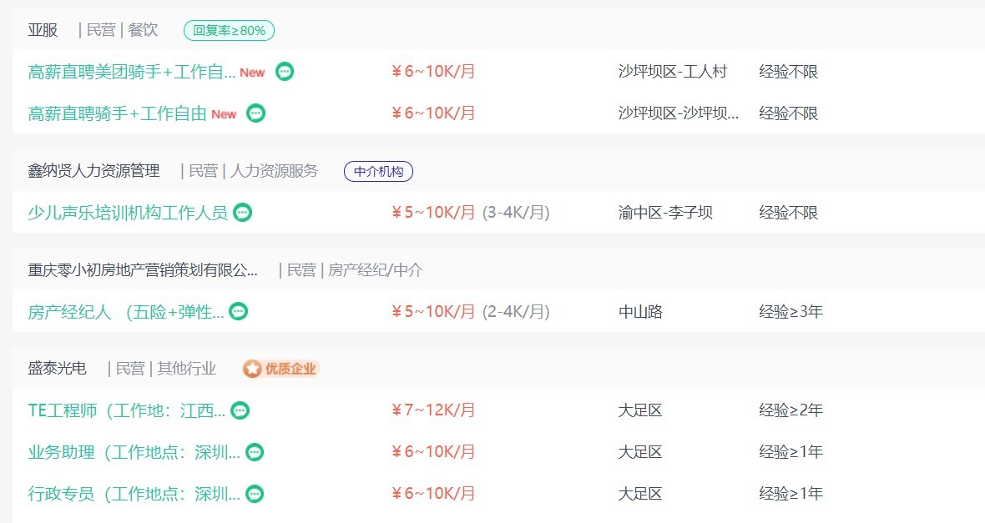Click the 优质企业 star badge
The width and height of the screenshot is (985, 523).
[x=281, y=369]
